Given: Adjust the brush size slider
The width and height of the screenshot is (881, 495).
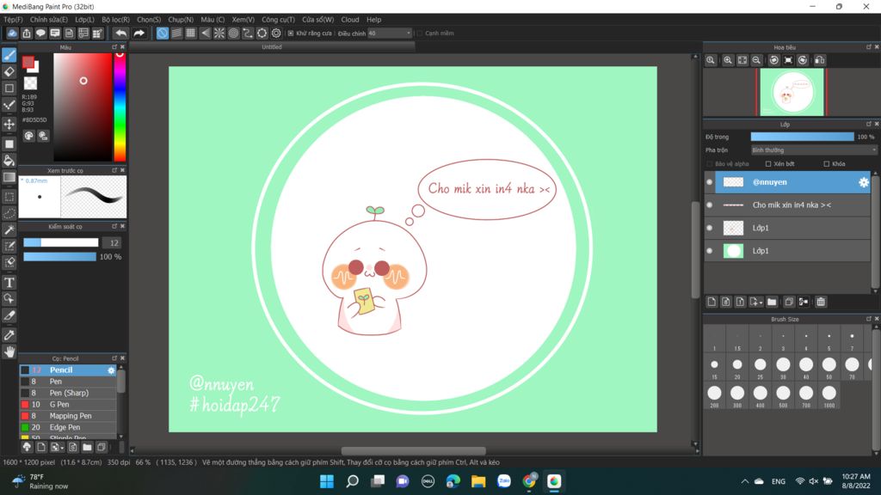Looking at the screenshot, I should coord(61,242).
